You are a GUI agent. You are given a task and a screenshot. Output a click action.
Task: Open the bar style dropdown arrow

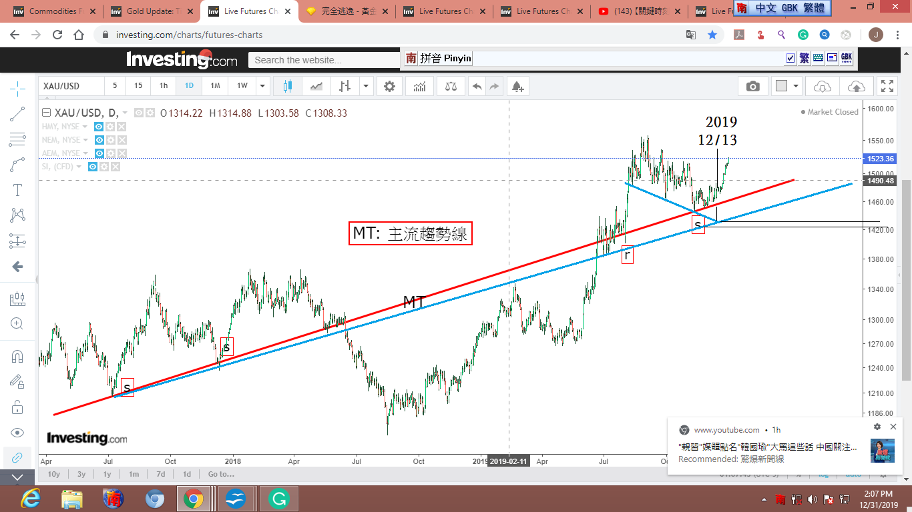365,86
